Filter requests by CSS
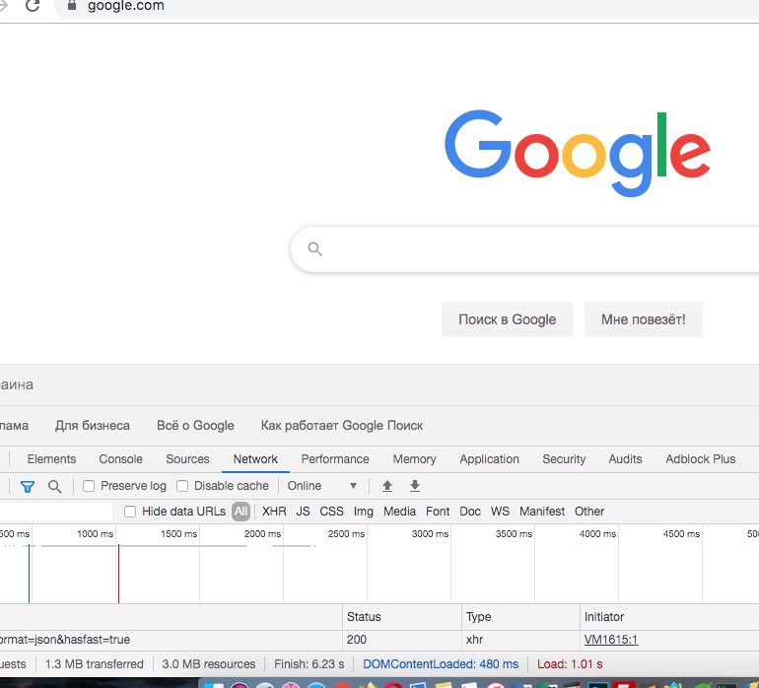This screenshot has height=688, width=759. [331, 512]
